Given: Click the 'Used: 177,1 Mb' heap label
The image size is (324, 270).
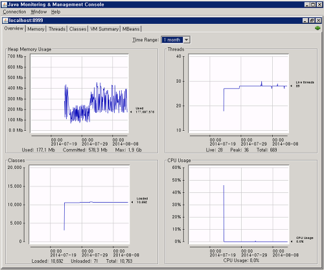Looking at the screenshot, I should pyautogui.click(x=38, y=150).
